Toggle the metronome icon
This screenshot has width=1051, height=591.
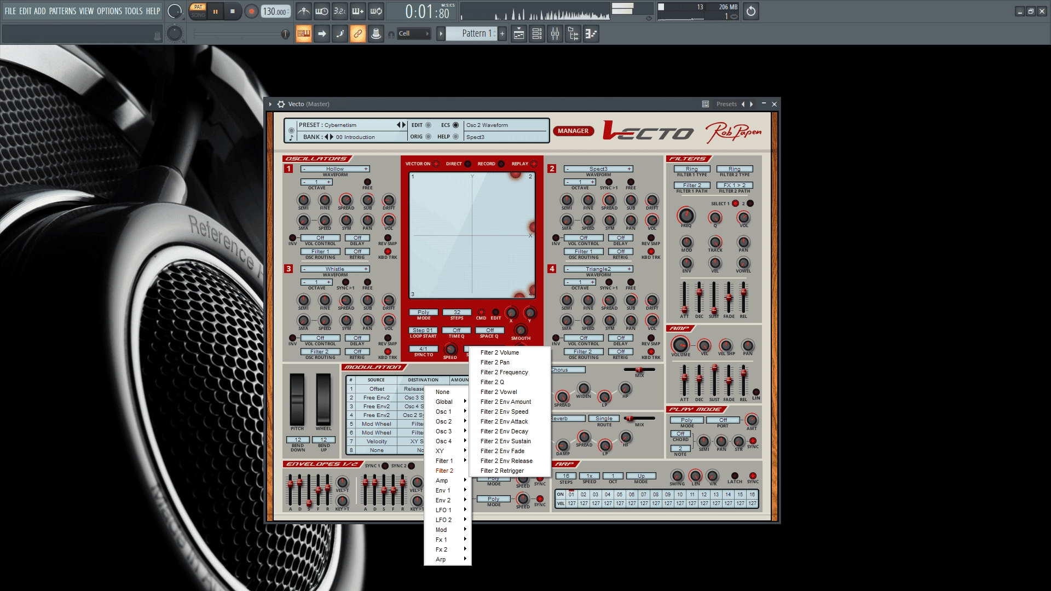tap(304, 11)
